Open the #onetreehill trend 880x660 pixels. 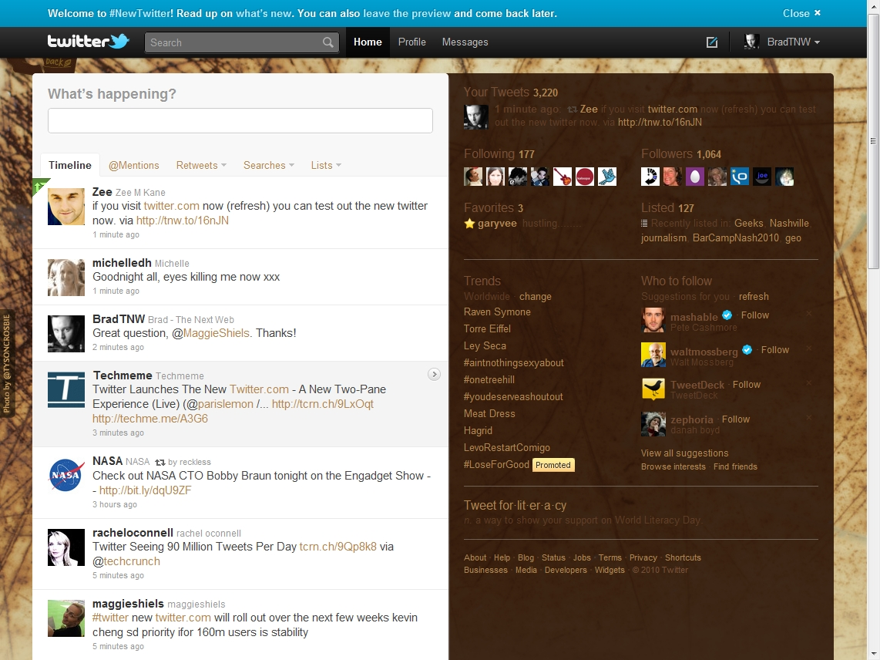point(489,379)
